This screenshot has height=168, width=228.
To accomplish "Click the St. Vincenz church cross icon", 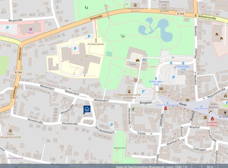I will [225, 113].
